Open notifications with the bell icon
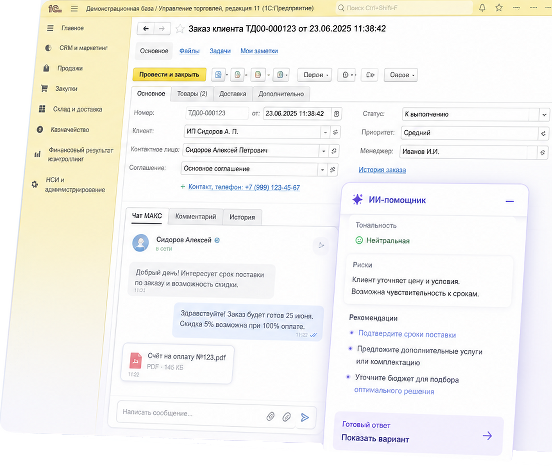The width and height of the screenshot is (552, 466). 482,8
